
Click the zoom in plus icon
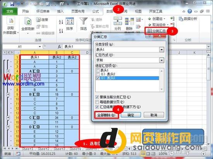(x=203, y=154)
